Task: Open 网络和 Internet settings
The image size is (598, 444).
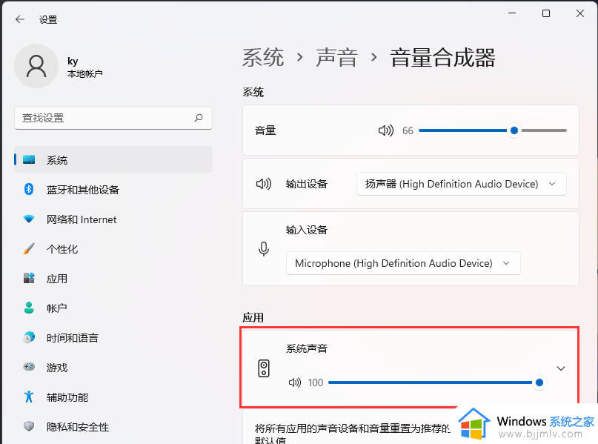Action: (x=113, y=219)
